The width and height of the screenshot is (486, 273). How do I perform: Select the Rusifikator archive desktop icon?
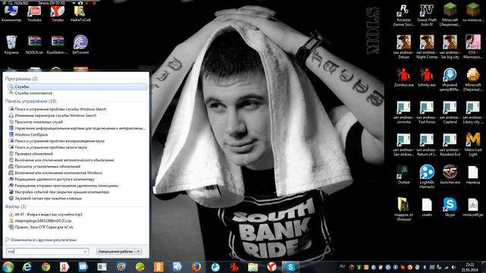(x=58, y=45)
